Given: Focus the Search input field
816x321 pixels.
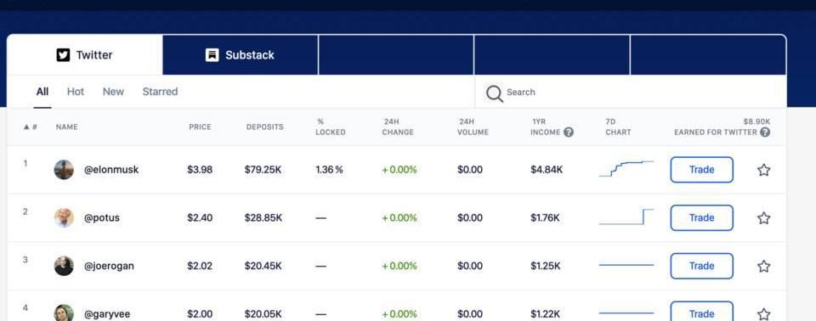Looking at the screenshot, I should point(630,92).
